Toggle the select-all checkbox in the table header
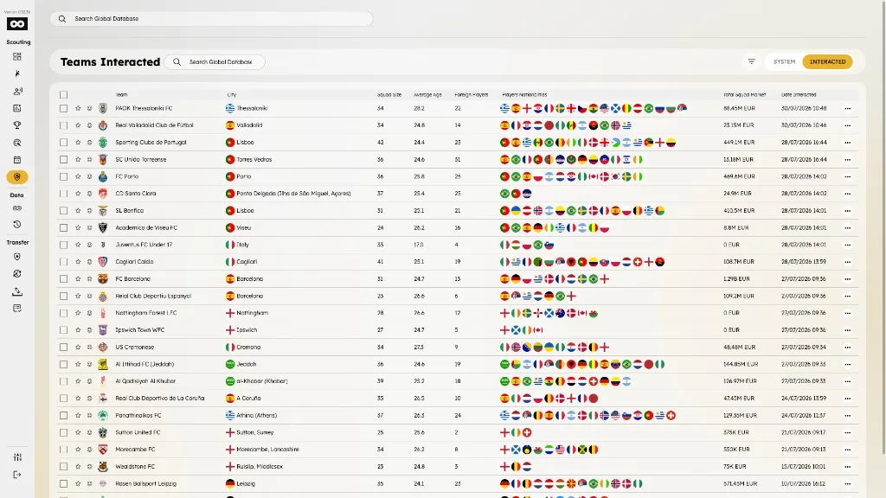Image resolution: width=886 pixels, height=498 pixels. pyautogui.click(x=63, y=95)
